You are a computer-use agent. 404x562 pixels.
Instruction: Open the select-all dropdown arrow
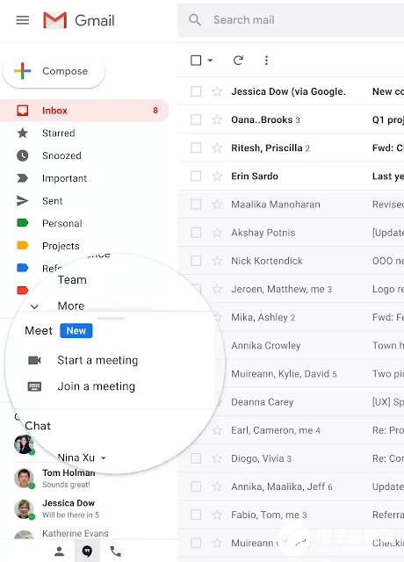[x=210, y=61]
